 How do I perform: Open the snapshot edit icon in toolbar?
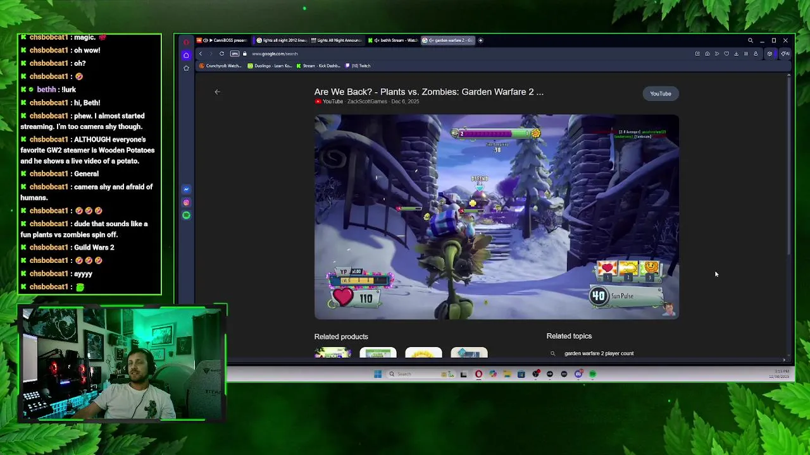(x=697, y=54)
